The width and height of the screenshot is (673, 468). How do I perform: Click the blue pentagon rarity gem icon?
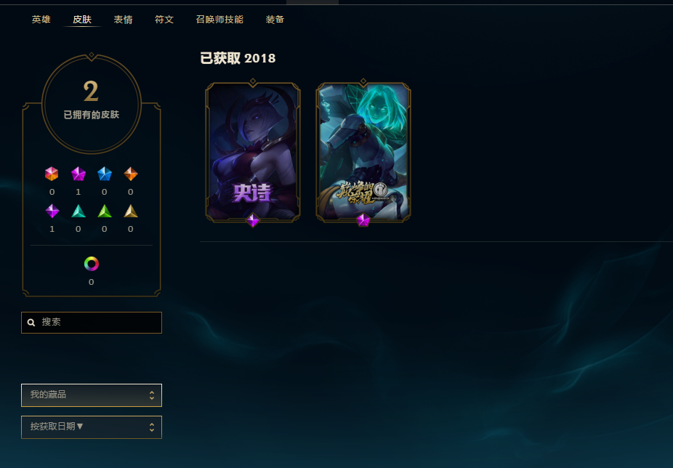coord(105,174)
